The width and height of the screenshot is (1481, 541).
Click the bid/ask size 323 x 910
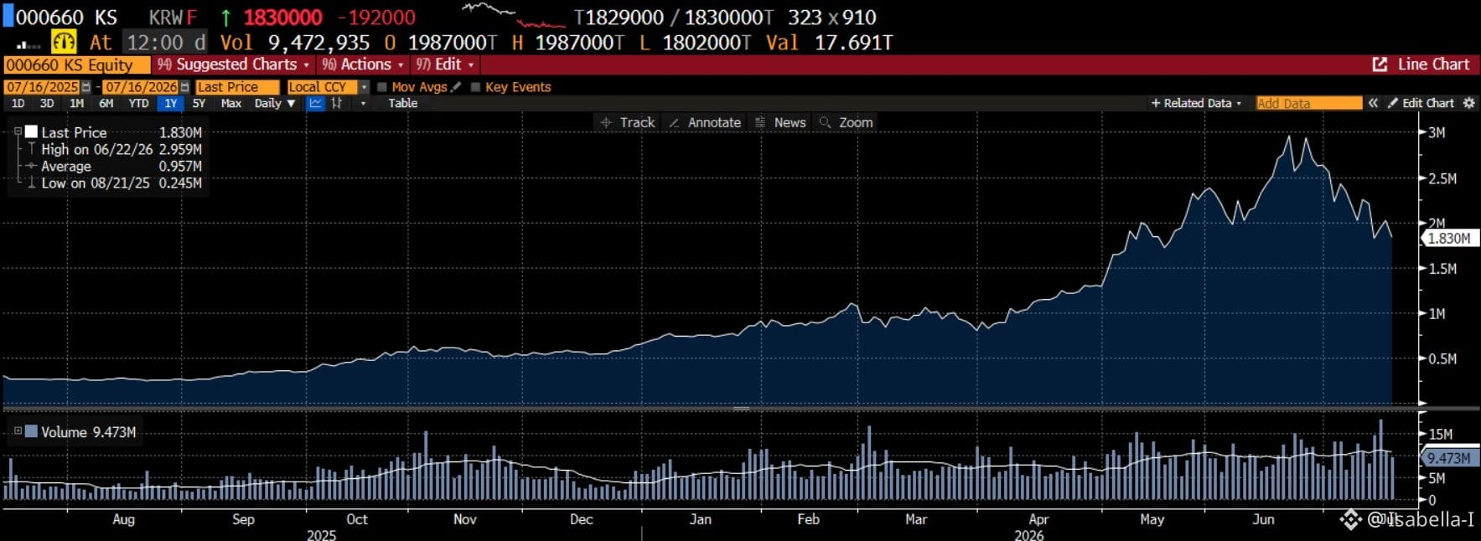(x=831, y=18)
